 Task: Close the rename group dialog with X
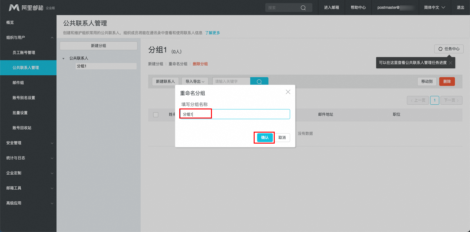(288, 92)
